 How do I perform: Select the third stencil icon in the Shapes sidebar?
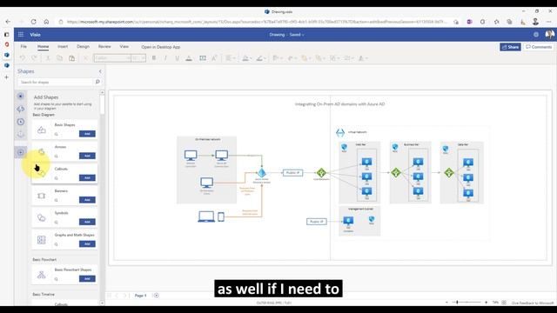[21, 122]
